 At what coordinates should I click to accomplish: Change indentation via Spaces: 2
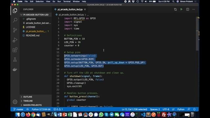pos(155,109)
